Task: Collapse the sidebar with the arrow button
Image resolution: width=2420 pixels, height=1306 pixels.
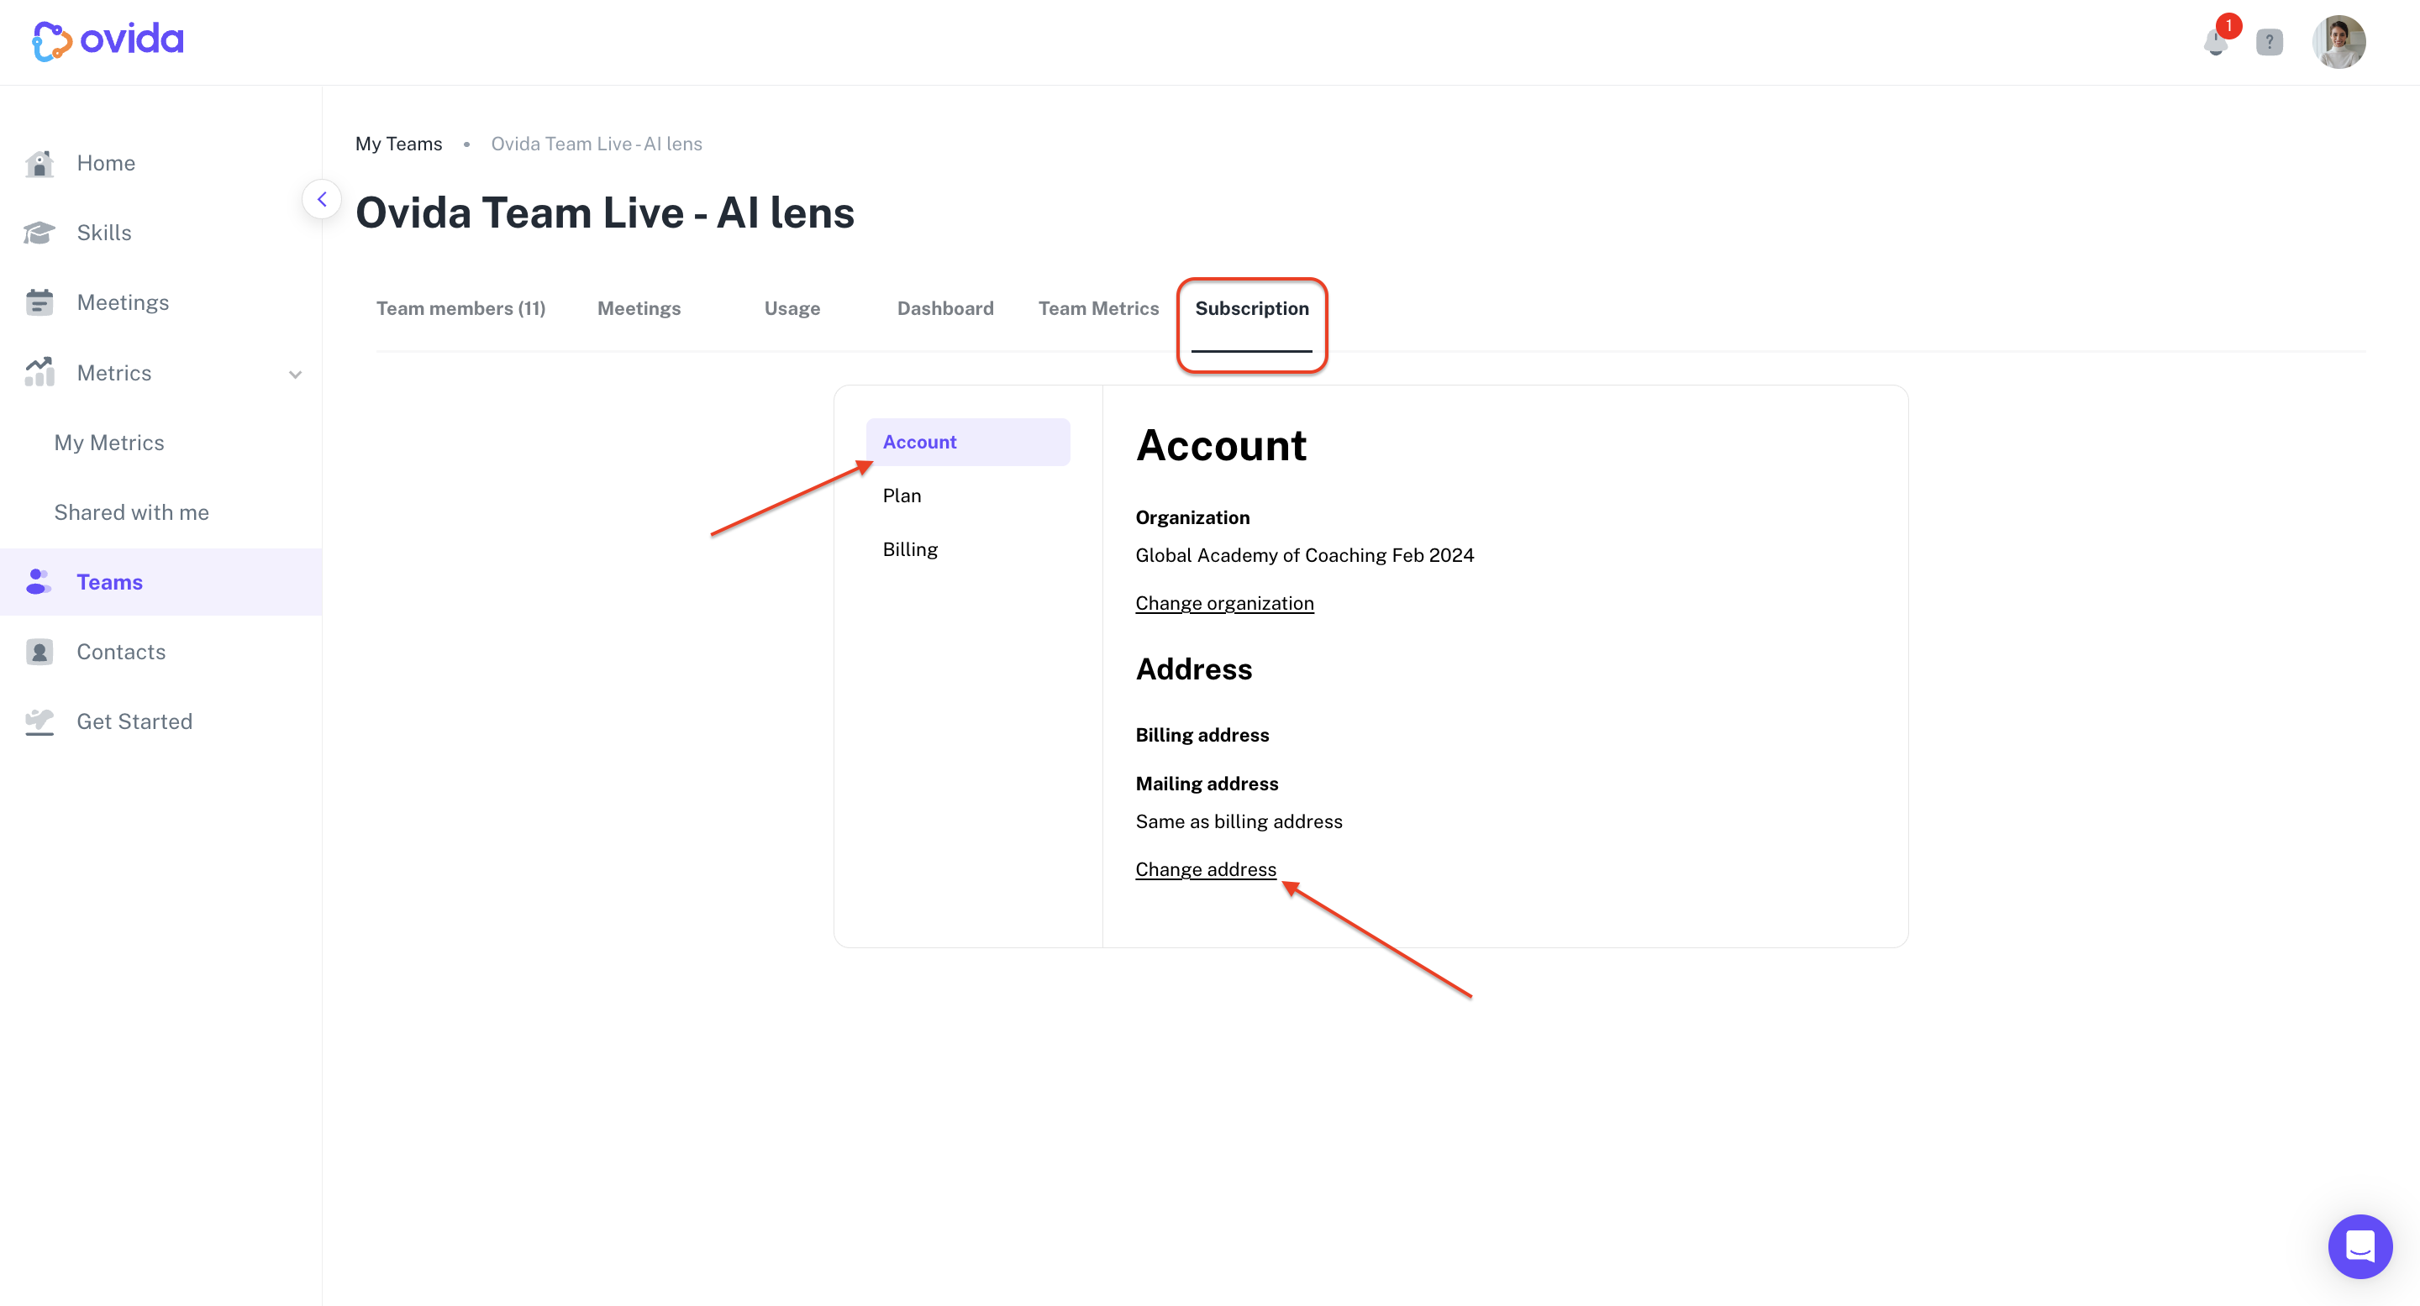Action: click(321, 199)
